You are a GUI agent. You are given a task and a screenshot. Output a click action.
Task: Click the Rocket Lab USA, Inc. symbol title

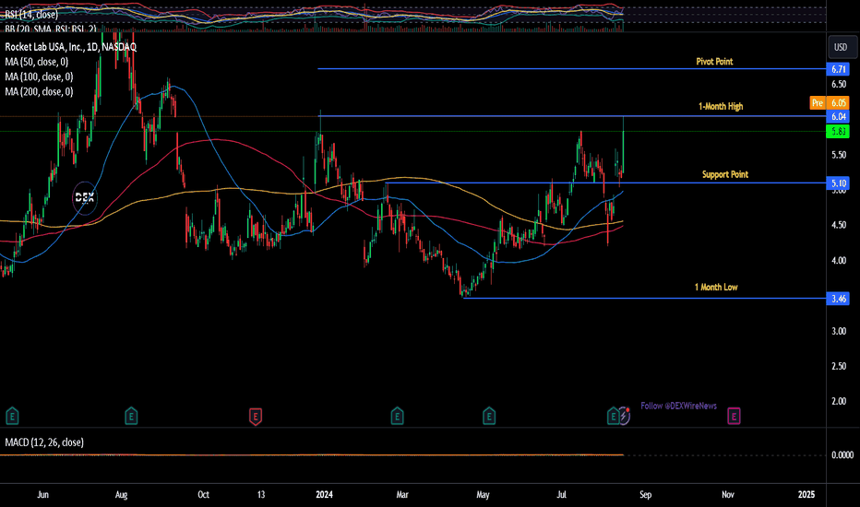(x=71, y=47)
